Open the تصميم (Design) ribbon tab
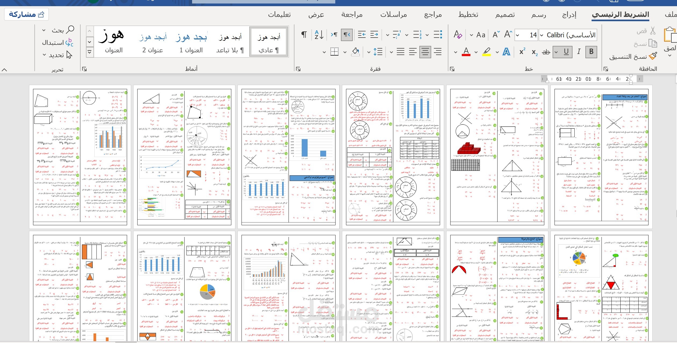The image size is (677, 343). [x=505, y=15]
